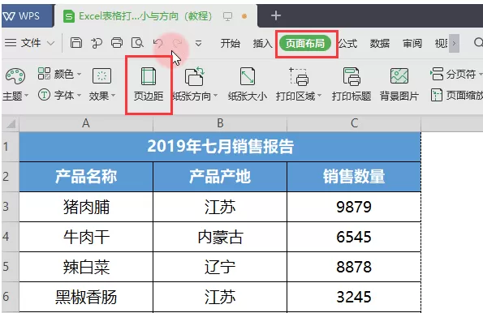Open Print Preview icon
The width and height of the screenshot is (483, 313).
click(137, 43)
